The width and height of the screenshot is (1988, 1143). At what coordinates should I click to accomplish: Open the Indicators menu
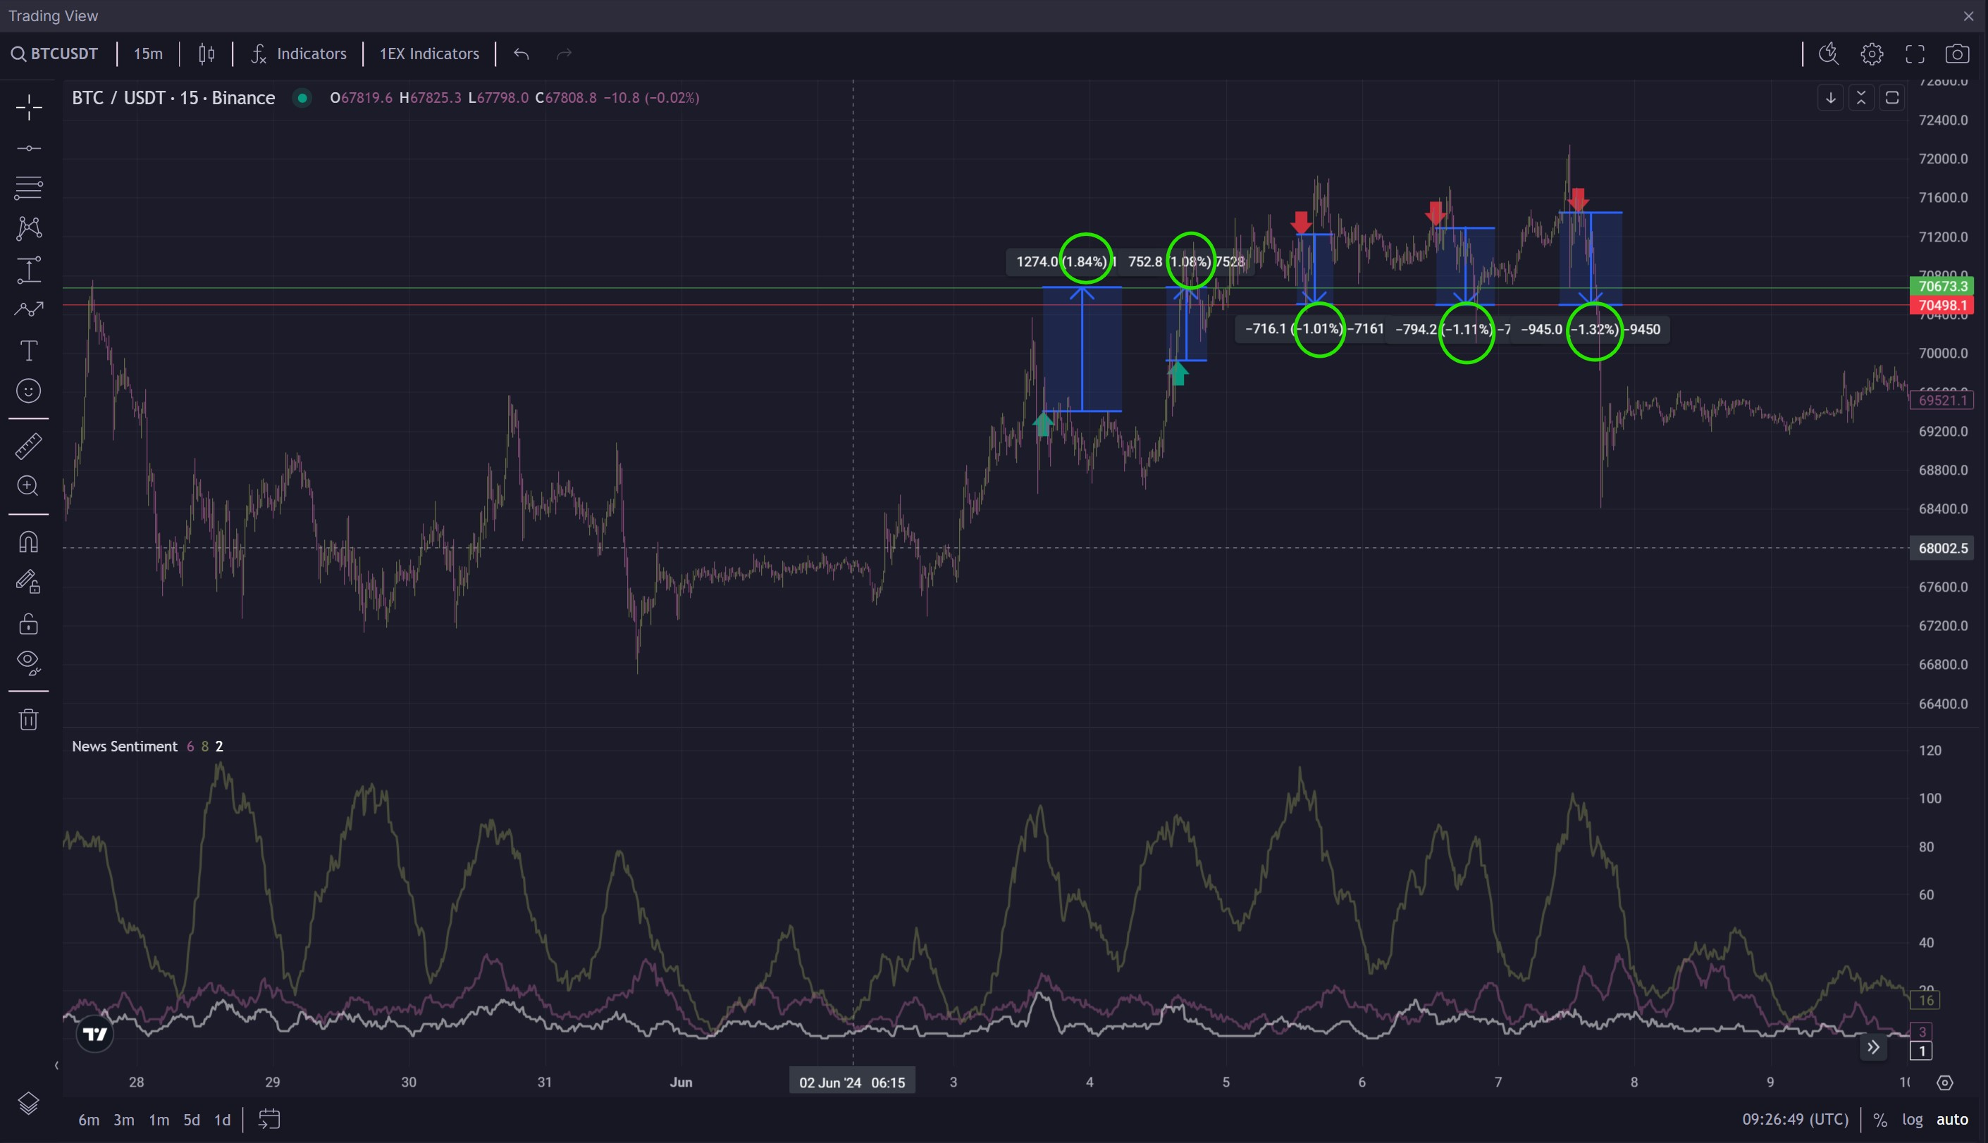point(299,54)
